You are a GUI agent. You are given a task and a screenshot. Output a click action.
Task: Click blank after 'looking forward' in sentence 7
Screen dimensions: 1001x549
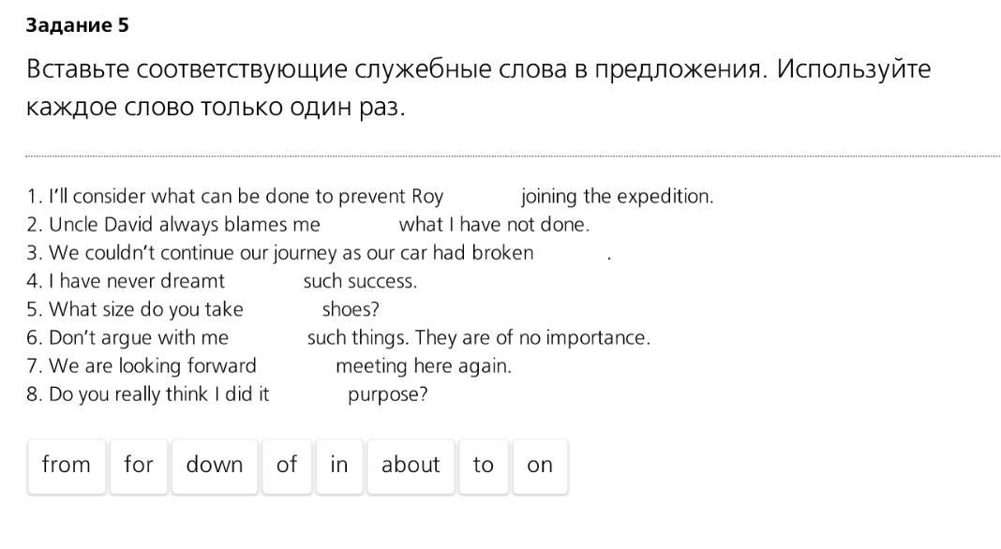point(295,365)
